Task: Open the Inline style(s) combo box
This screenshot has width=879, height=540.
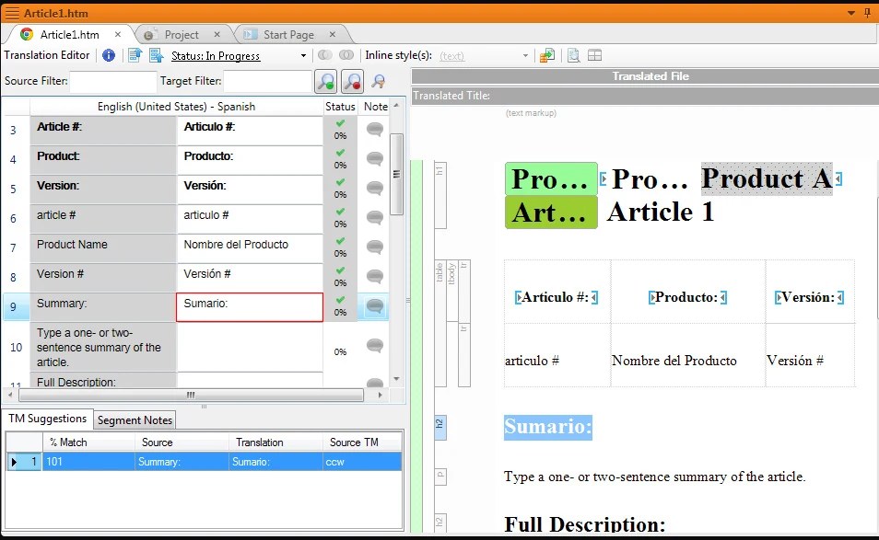Action: pos(483,55)
